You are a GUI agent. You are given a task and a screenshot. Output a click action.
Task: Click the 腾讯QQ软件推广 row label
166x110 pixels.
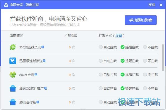(32, 88)
